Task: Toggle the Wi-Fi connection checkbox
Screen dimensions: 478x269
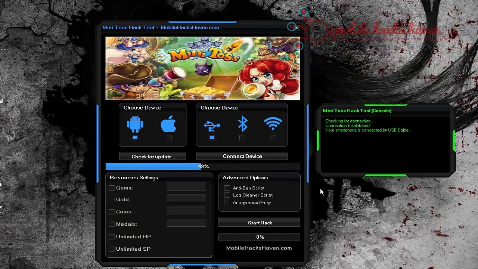Action: 273,137
